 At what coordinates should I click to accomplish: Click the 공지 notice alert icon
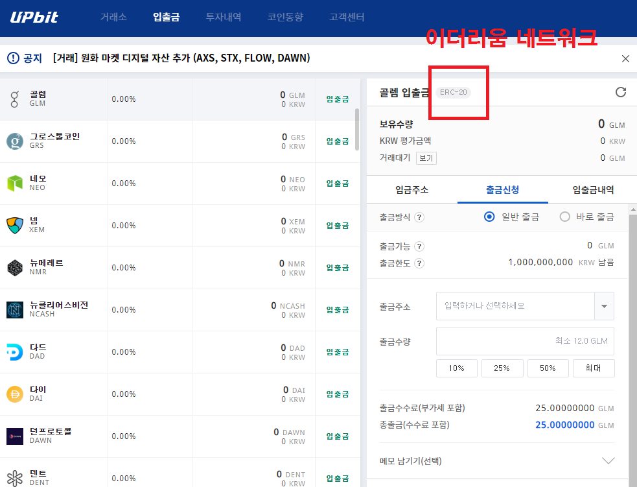[13, 58]
